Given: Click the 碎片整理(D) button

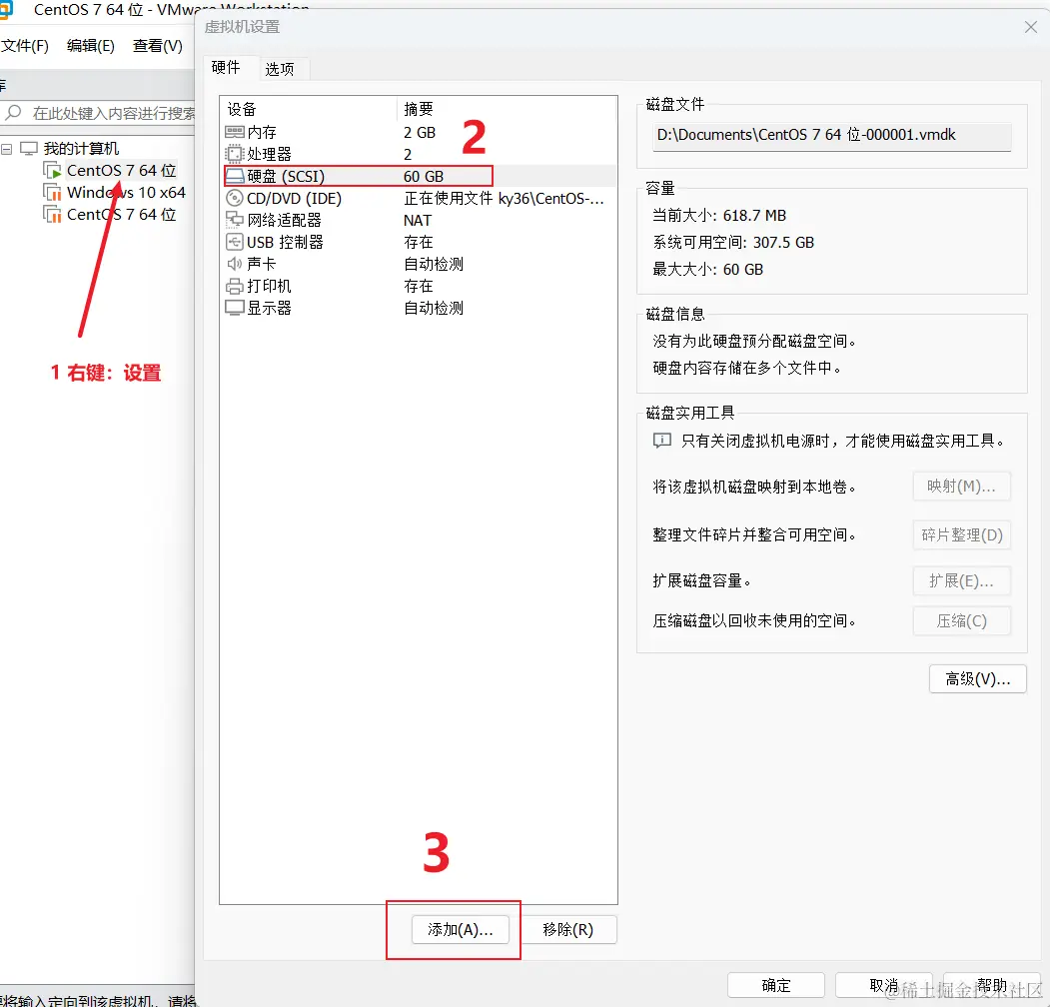Looking at the screenshot, I should 962,535.
